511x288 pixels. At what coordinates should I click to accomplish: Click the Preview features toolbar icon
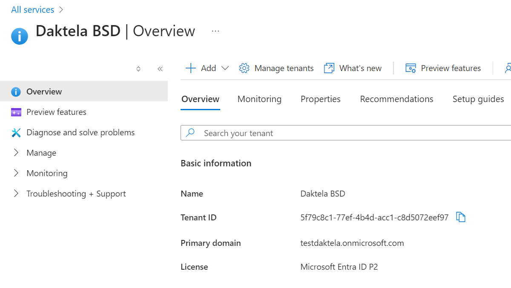point(411,68)
